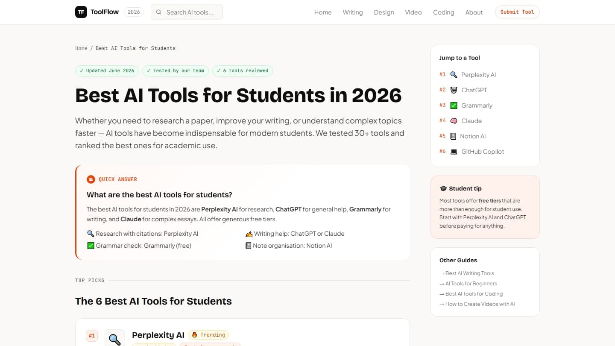Screen dimensions: 615x346
Task: Focus the Search AI tools field
Action: click(187, 12)
